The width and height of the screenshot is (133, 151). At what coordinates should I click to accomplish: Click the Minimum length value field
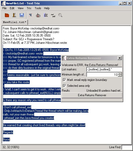pos(102,74)
